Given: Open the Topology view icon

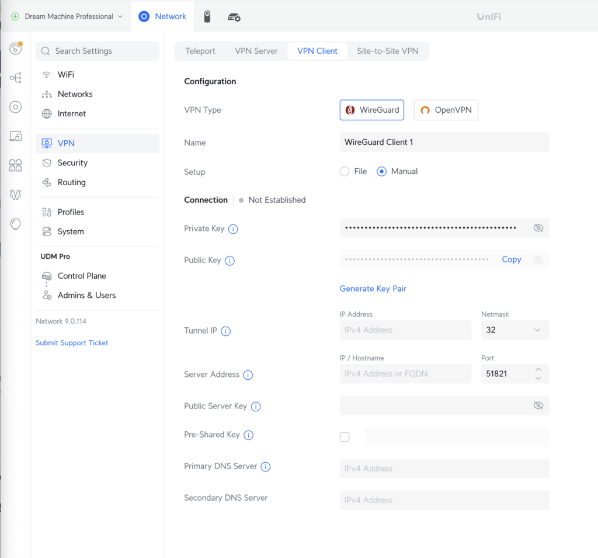Looking at the screenshot, I should coord(15,78).
